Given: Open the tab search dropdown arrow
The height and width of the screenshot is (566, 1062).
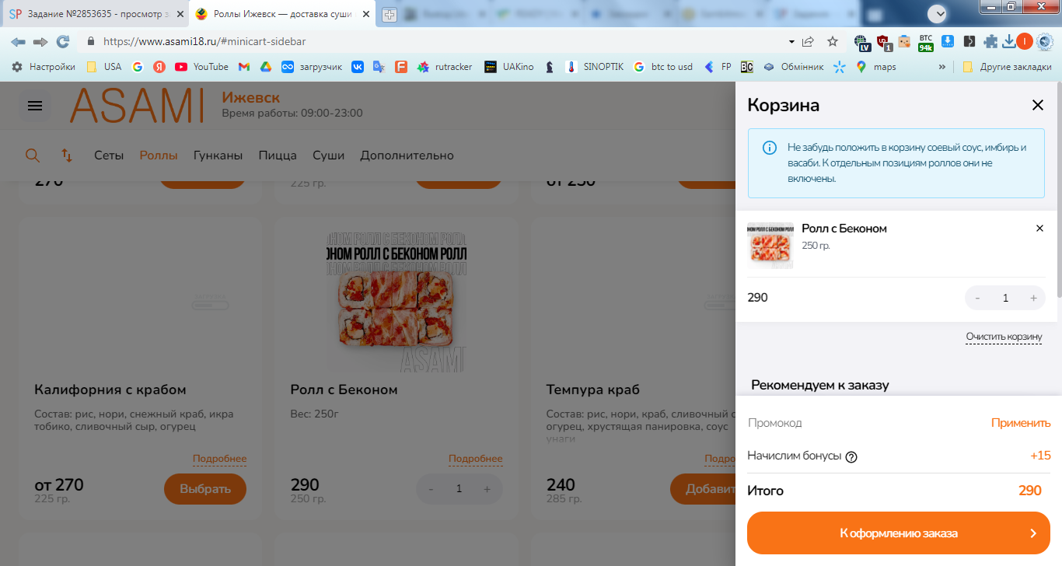Looking at the screenshot, I should coord(939,13).
